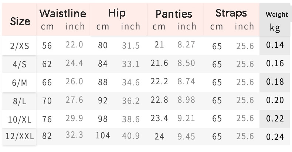Select panties value 22.8 for size L
Screen dimensions: 292x152
[x=159, y=100]
